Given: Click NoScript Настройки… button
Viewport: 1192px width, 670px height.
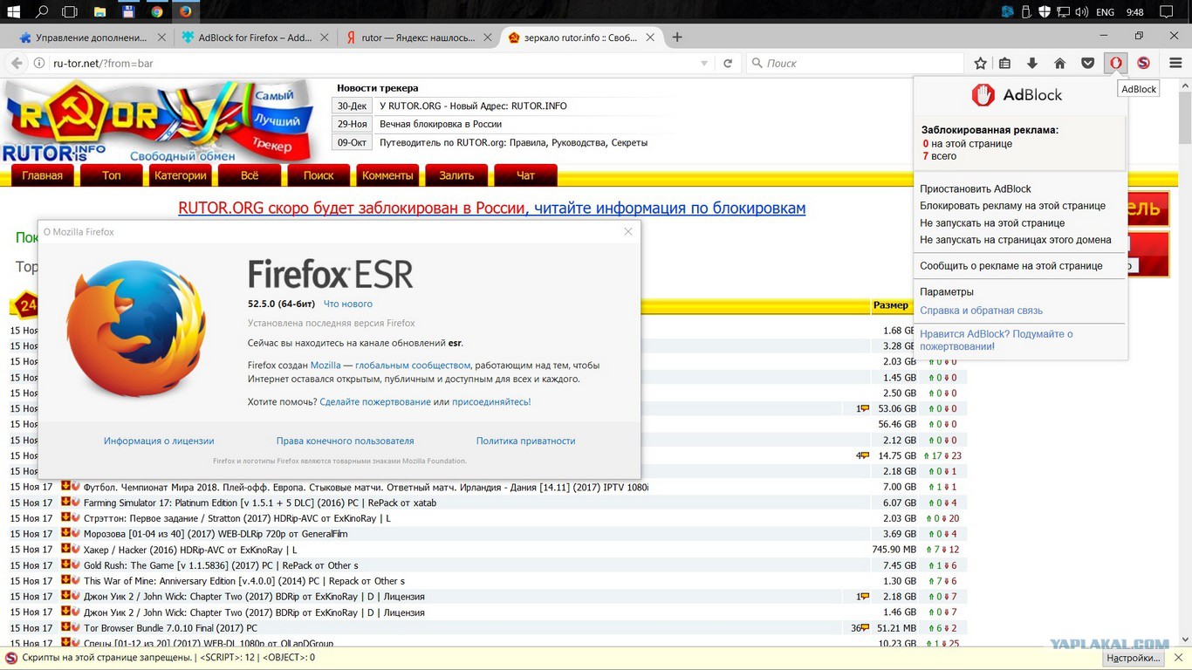Looking at the screenshot, I should [1134, 658].
